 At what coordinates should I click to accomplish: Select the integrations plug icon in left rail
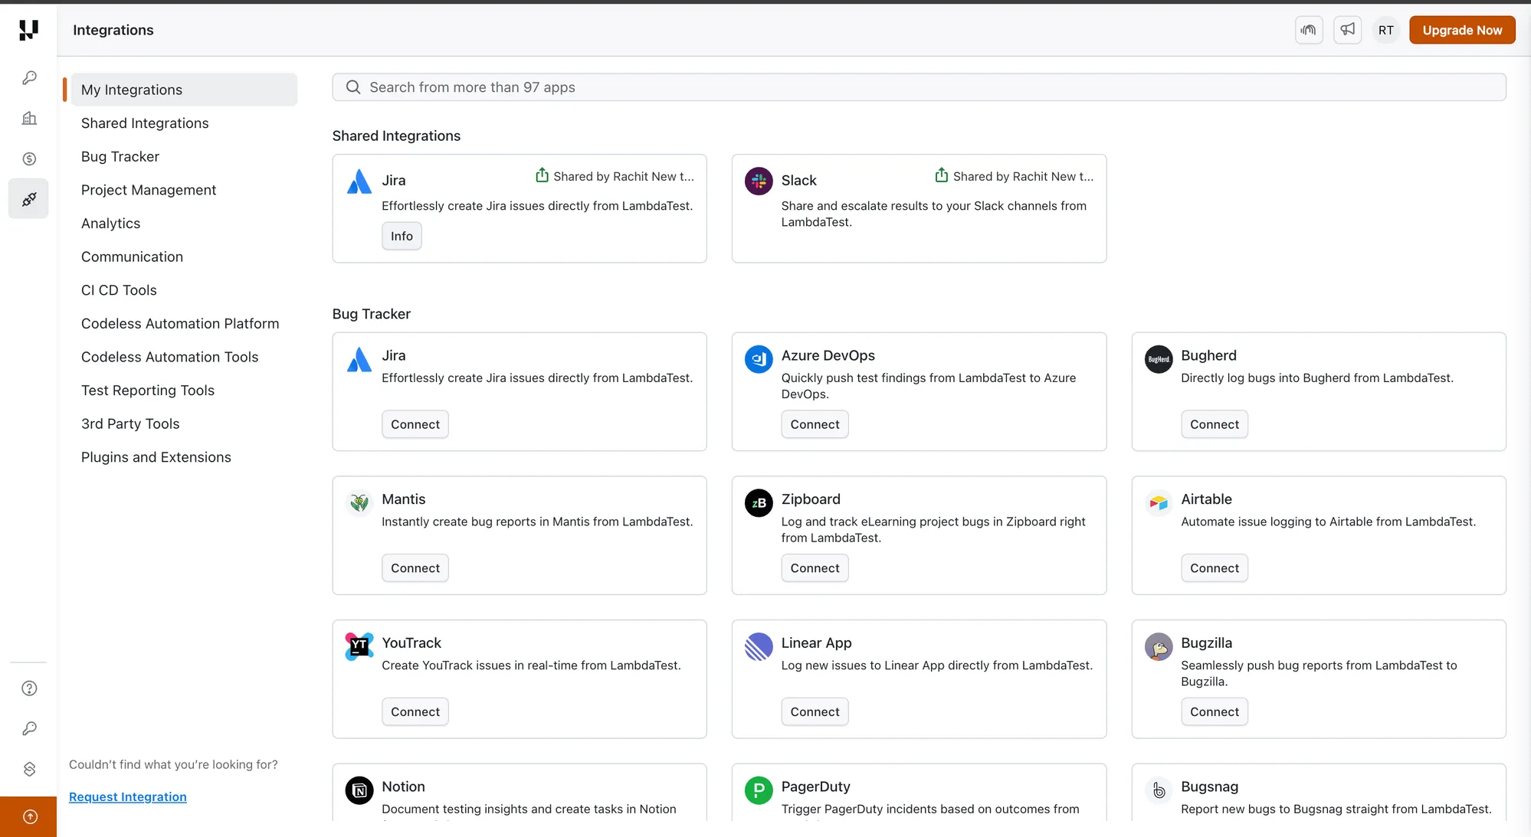click(x=29, y=199)
